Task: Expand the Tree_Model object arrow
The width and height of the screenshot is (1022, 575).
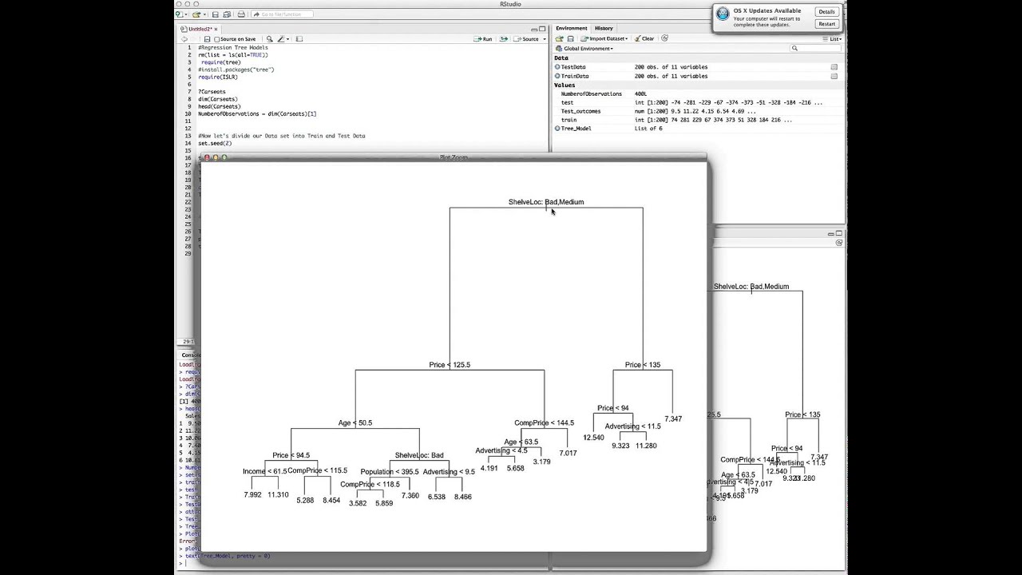Action: pos(557,129)
